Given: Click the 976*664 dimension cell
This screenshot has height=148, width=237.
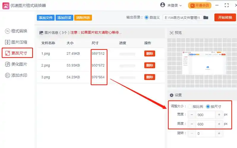Looking at the screenshot, I should coord(98,77).
